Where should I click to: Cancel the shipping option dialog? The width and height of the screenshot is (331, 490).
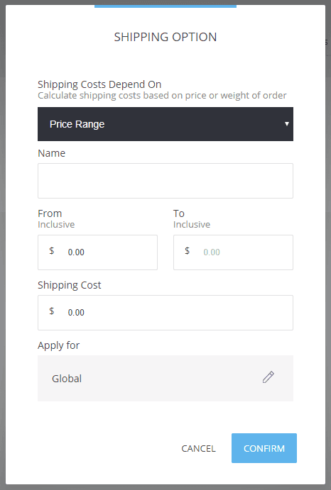pyautogui.click(x=198, y=448)
